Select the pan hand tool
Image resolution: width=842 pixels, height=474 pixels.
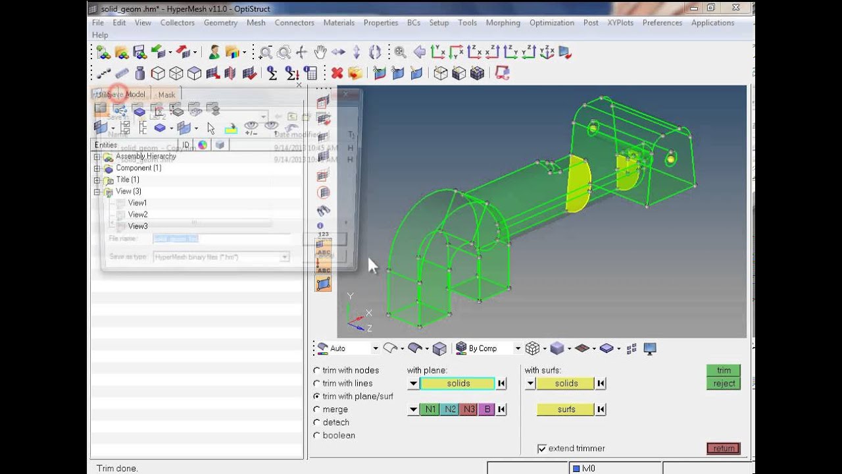click(320, 52)
